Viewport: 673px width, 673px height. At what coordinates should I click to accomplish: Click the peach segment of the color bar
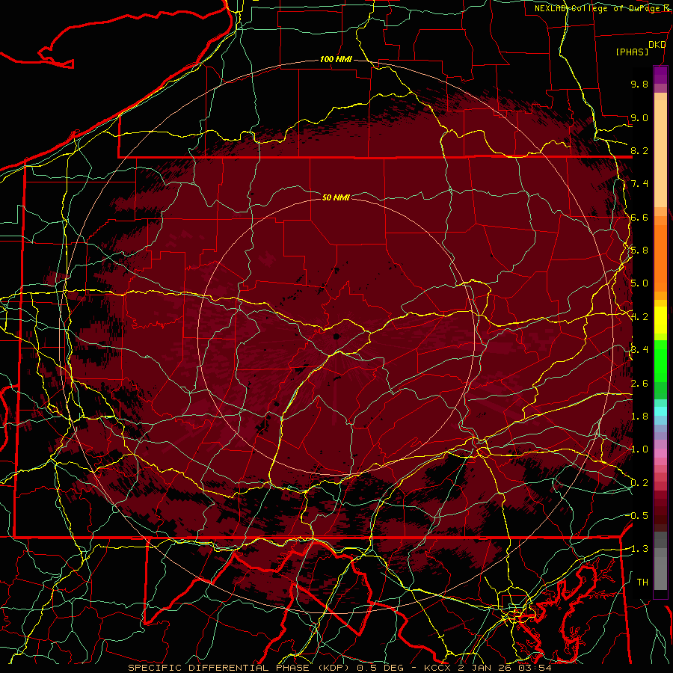point(660,153)
